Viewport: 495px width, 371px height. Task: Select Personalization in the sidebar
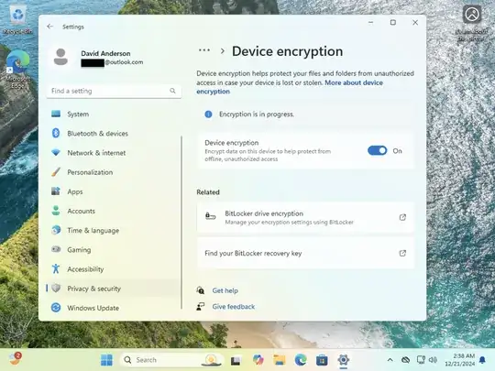(x=114, y=172)
